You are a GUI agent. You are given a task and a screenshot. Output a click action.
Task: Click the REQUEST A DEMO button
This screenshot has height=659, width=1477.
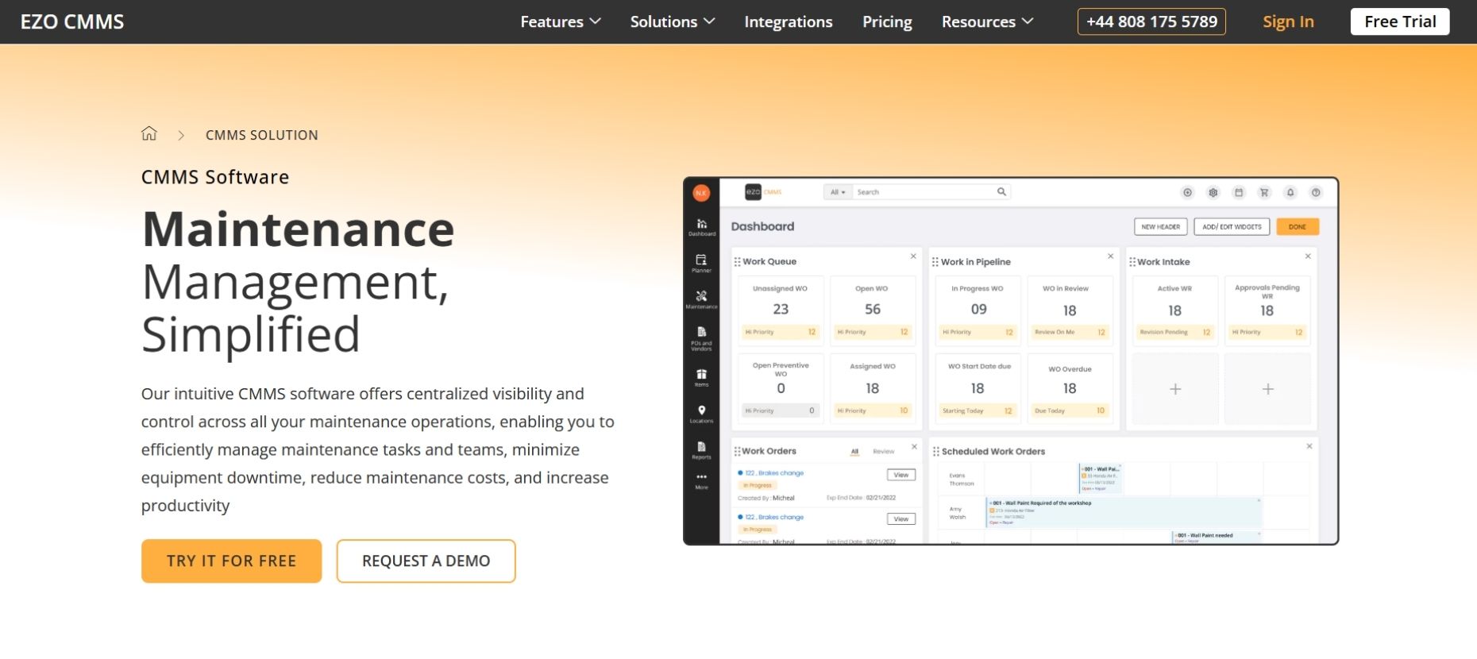point(426,561)
